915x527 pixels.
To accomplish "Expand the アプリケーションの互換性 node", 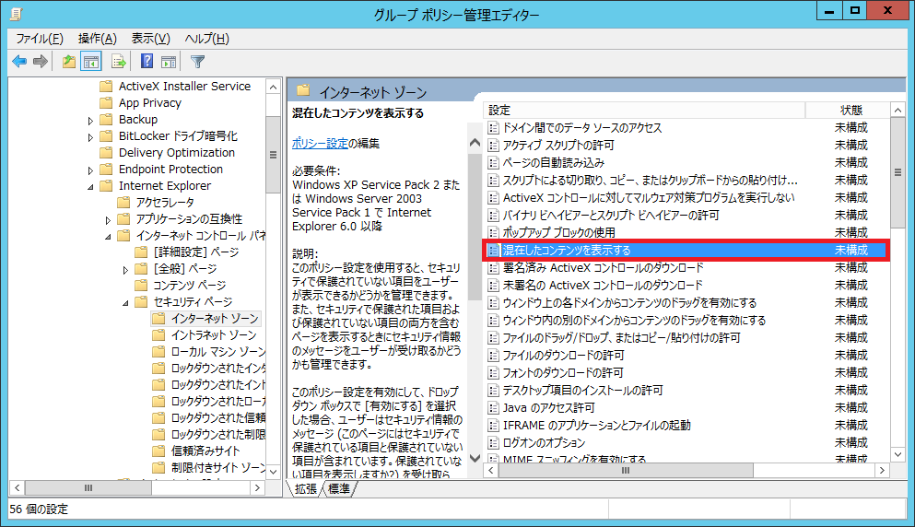I will click(x=108, y=220).
